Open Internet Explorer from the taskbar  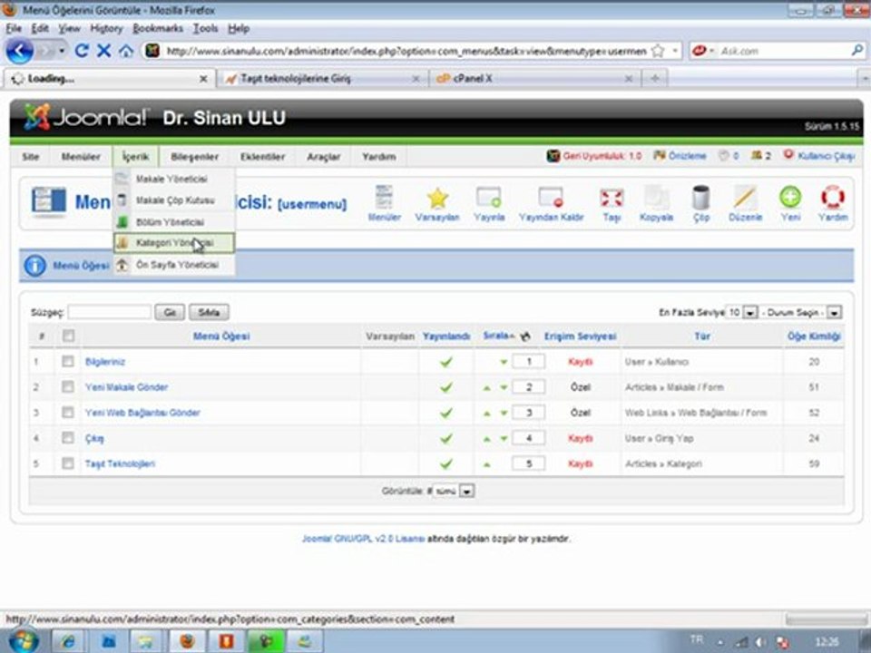point(68,641)
